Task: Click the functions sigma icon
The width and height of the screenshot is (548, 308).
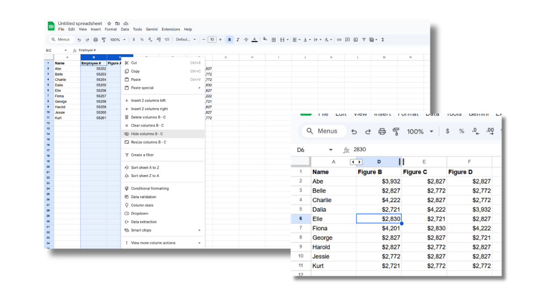Action: click(383, 40)
